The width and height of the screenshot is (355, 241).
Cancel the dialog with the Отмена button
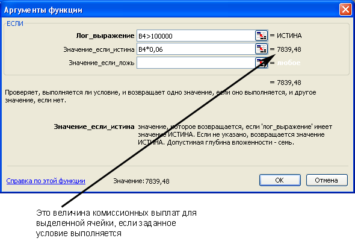(x=327, y=180)
